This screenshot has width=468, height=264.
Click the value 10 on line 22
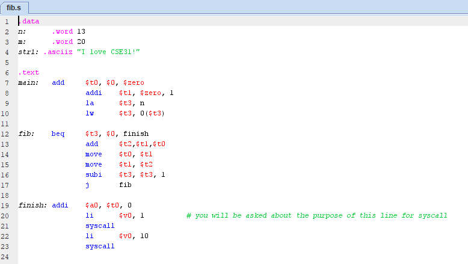click(x=144, y=236)
